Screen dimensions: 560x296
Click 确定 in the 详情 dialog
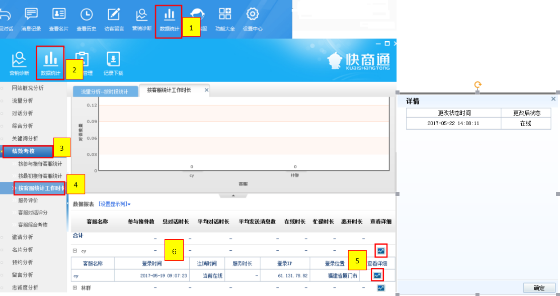(x=539, y=288)
